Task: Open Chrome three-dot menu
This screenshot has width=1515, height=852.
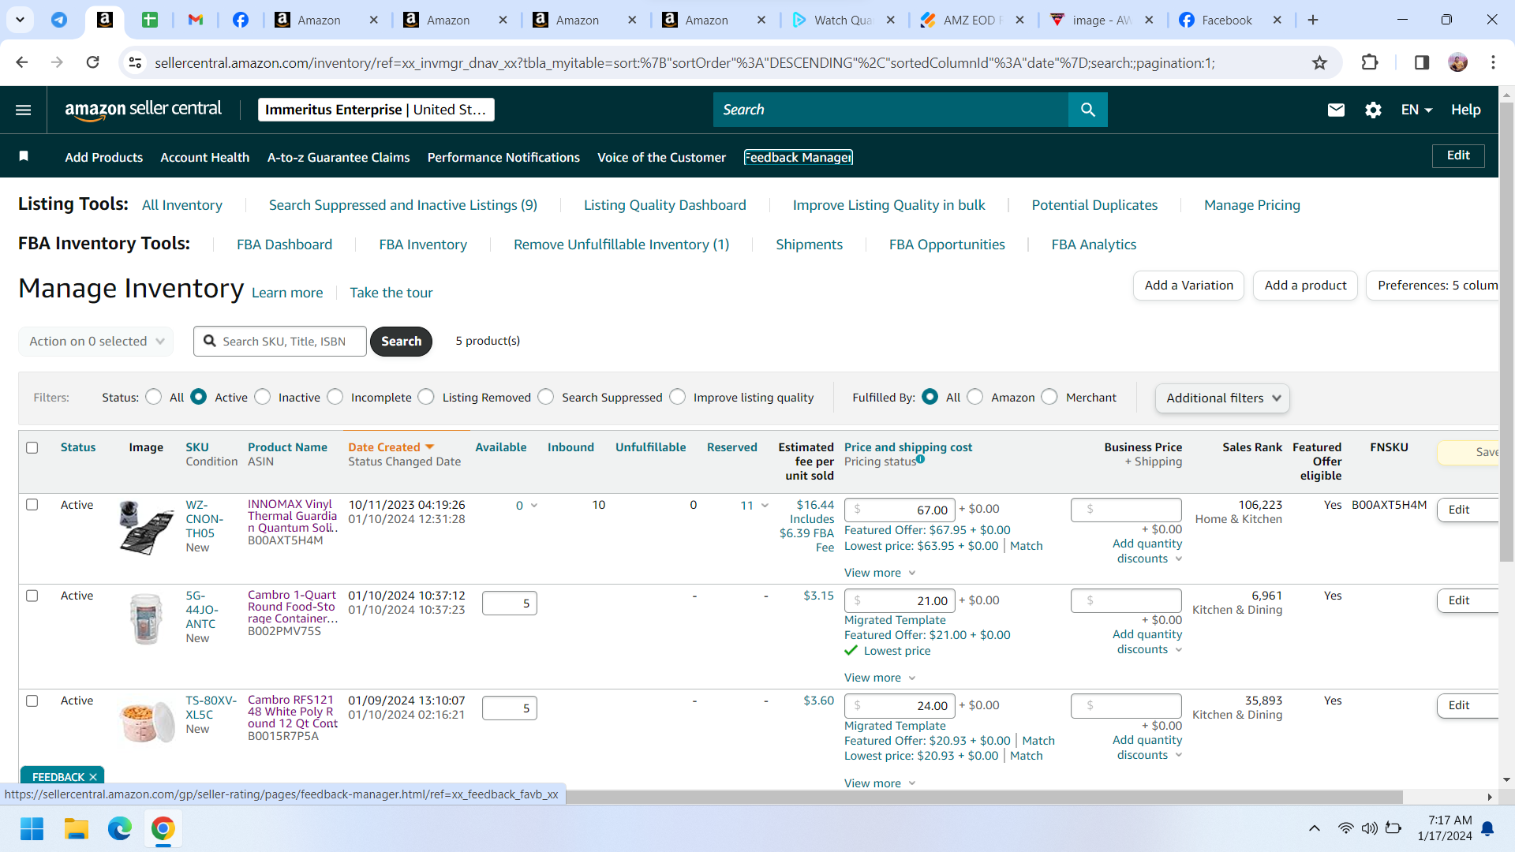Action: pos(1493,62)
